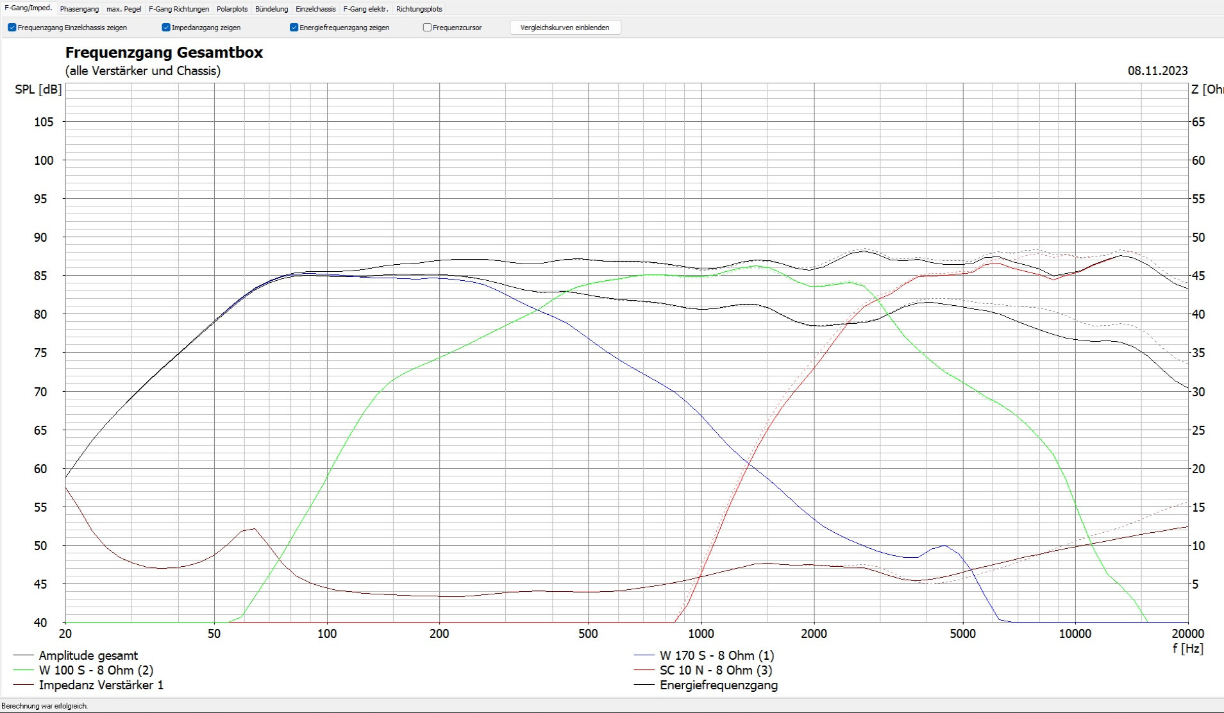Open the Polarplots tab
1224x713 pixels.
coord(232,9)
